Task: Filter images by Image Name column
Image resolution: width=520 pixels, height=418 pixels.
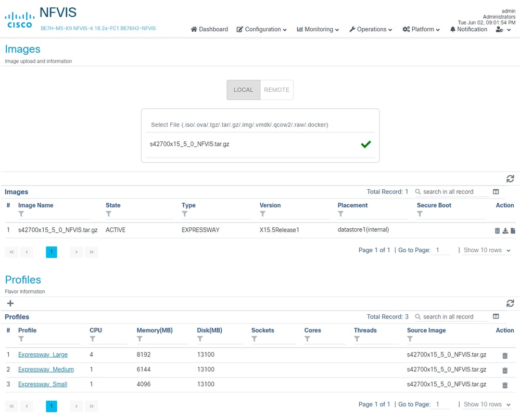Action: (21, 214)
